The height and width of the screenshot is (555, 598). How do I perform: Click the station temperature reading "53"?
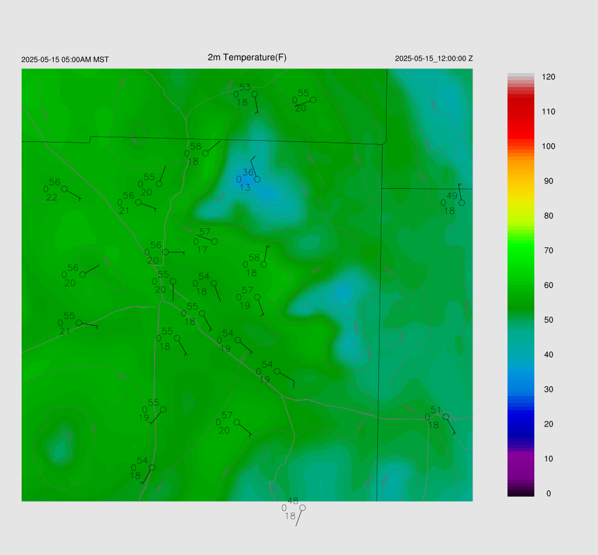(245, 88)
